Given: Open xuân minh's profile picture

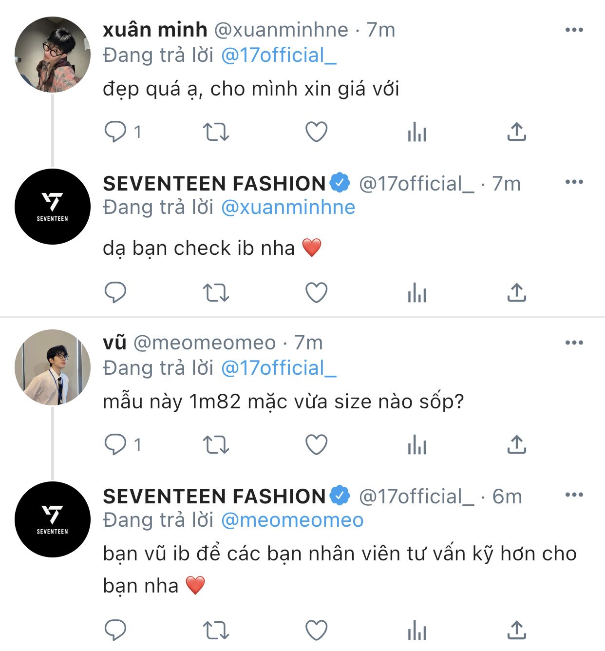Looking at the screenshot, I should (53, 55).
